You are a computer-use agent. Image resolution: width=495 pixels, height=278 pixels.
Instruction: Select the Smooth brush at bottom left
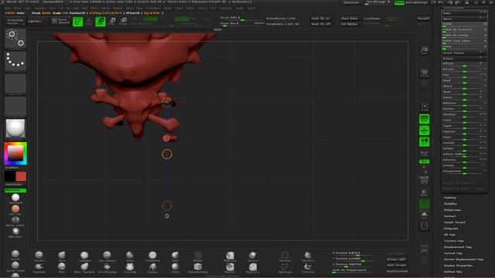click(15, 255)
